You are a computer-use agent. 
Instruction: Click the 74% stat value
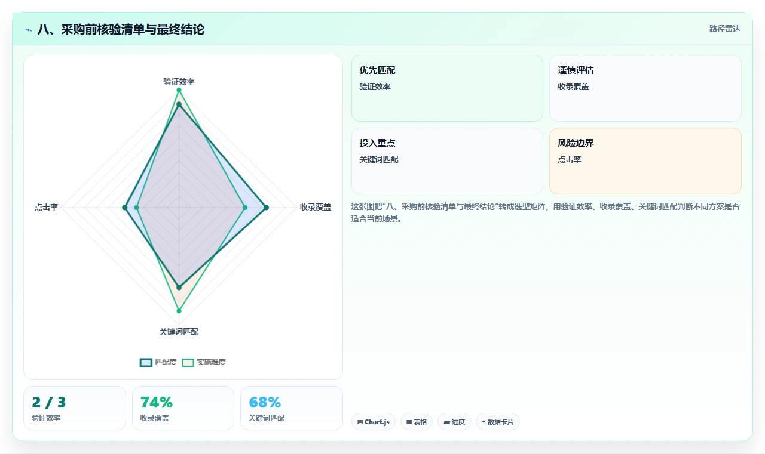coord(157,403)
